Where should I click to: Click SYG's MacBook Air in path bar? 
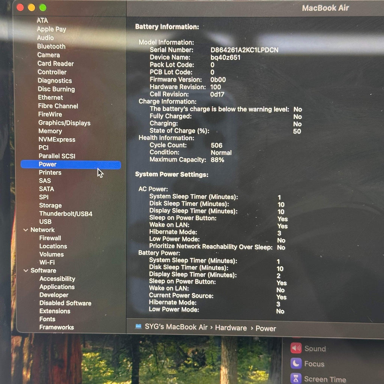point(176,327)
